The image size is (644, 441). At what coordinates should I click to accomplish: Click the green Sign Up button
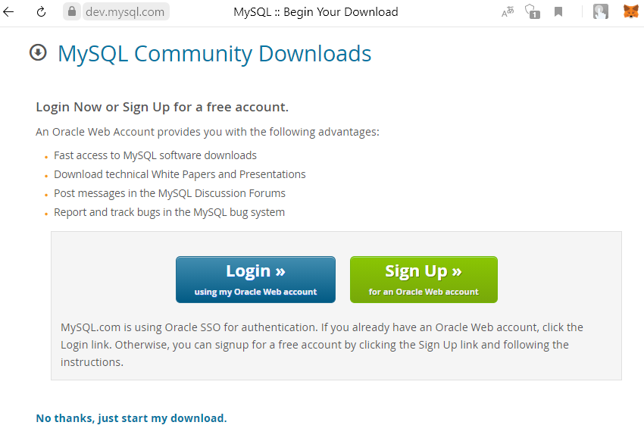[x=424, y=280]
